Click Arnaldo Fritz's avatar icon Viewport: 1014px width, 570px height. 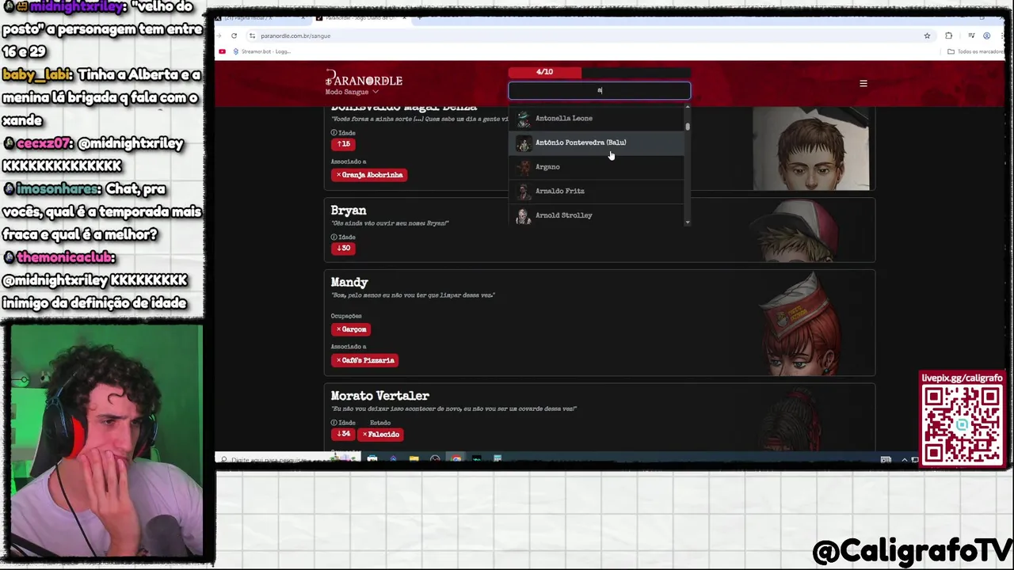point(523,192)
